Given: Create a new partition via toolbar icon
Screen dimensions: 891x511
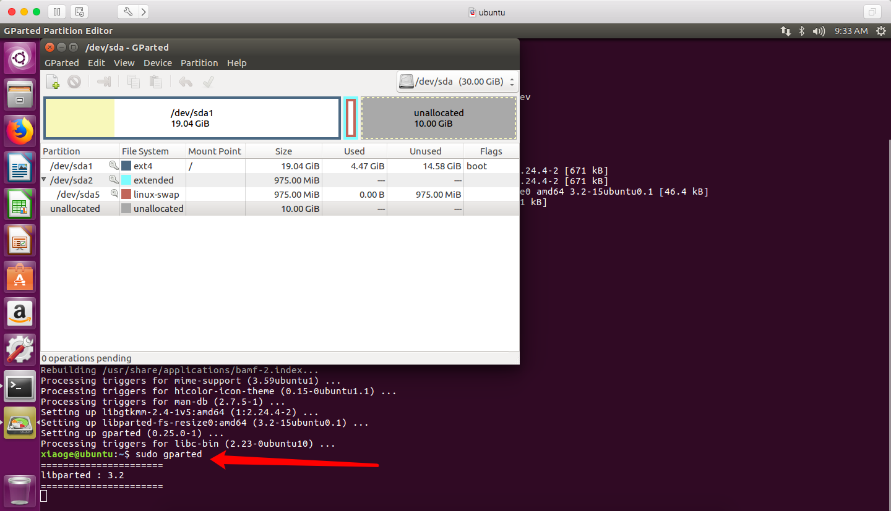Looking at the screenshot, I should pyautogui.click(x=53, y=82).
